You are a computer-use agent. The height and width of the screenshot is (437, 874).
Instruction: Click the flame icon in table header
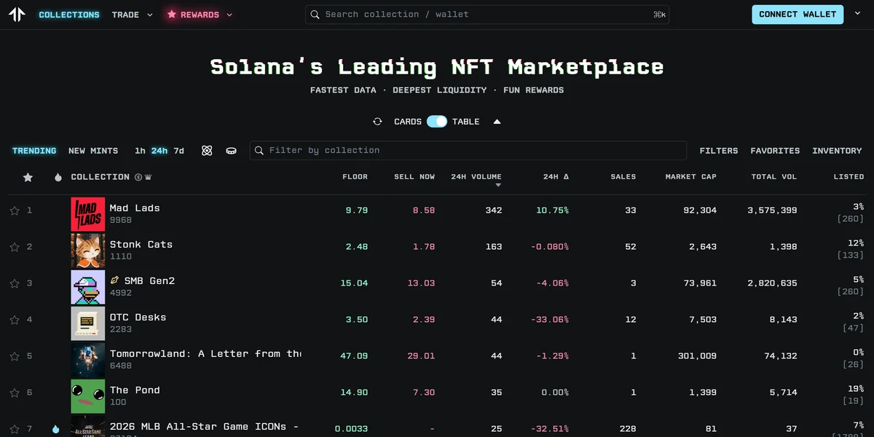pyautogui.click(x=58, y=177)
